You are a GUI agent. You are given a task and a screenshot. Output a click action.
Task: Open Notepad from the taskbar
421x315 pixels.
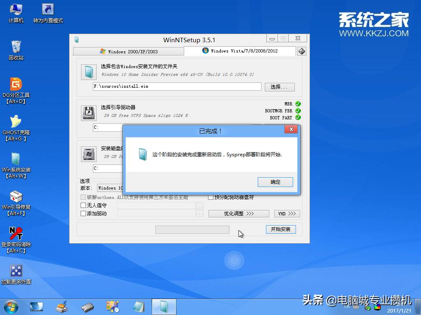point(138,306)
